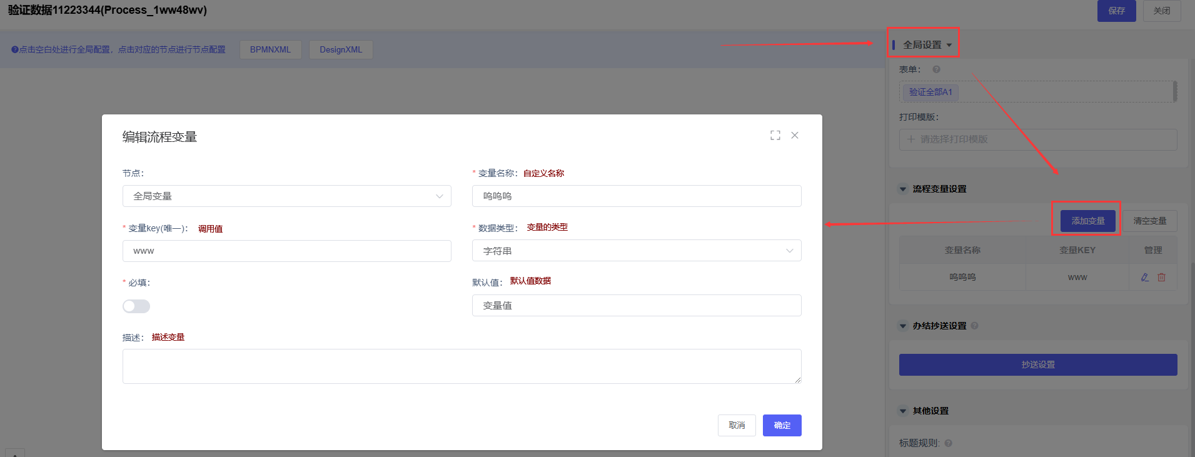
Task: Click the edit pencil icon for variable 呜呜呜
Action: (x=1144, y=277)
